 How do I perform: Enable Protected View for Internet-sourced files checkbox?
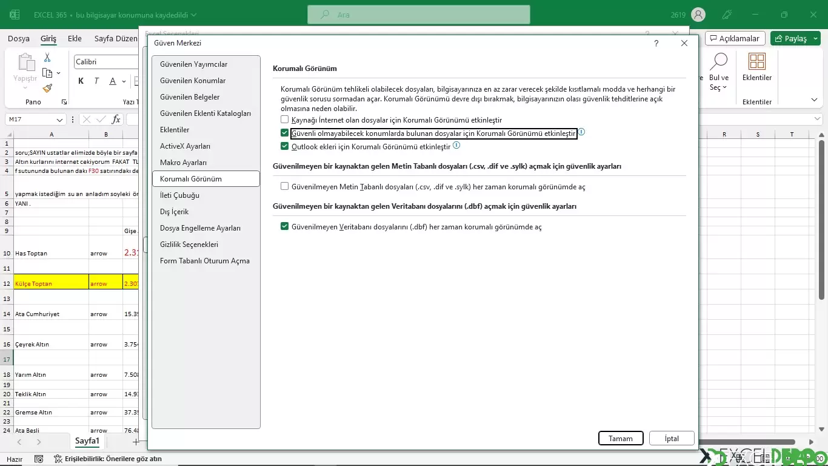tap(284, 120)
